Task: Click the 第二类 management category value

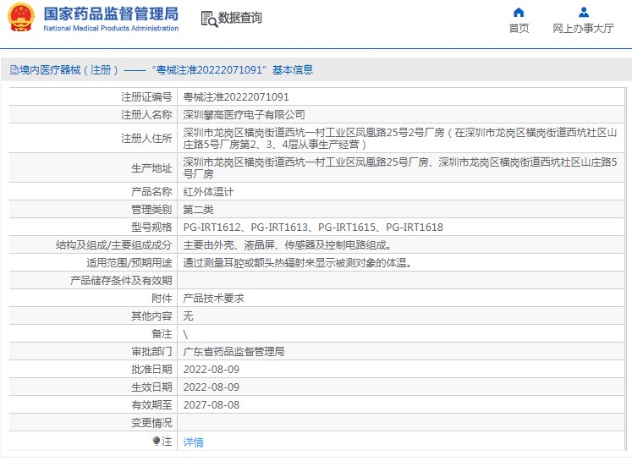Action: click(198, 210)
